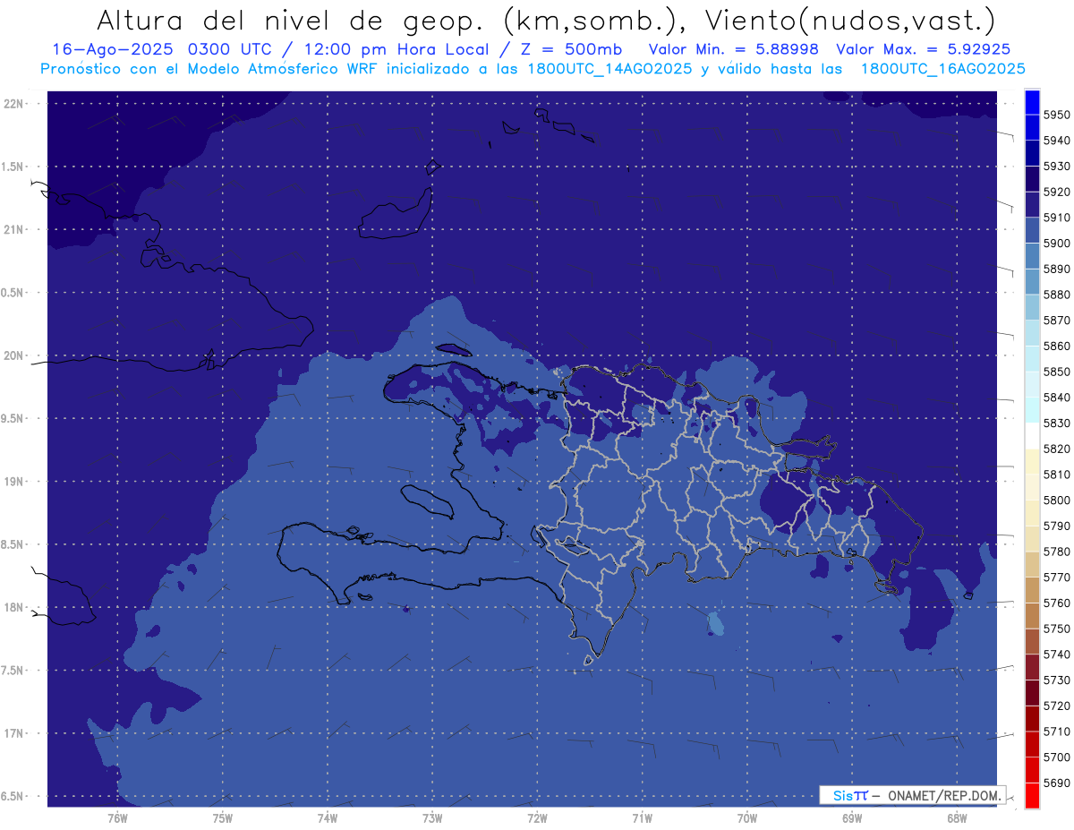Screen dimensions: 1074x830
Task: Click the colorbar label 5690
Action: pos(1056,783)
